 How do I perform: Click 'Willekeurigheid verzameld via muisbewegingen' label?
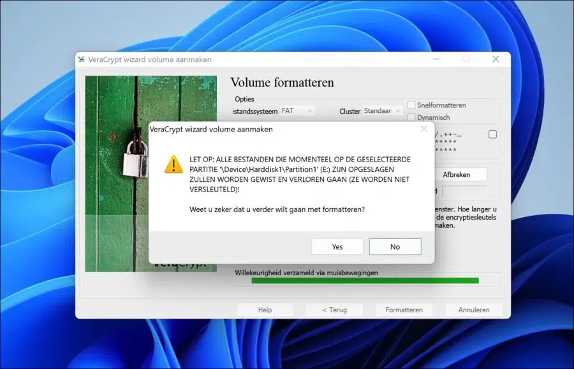(x=306, y=273)
